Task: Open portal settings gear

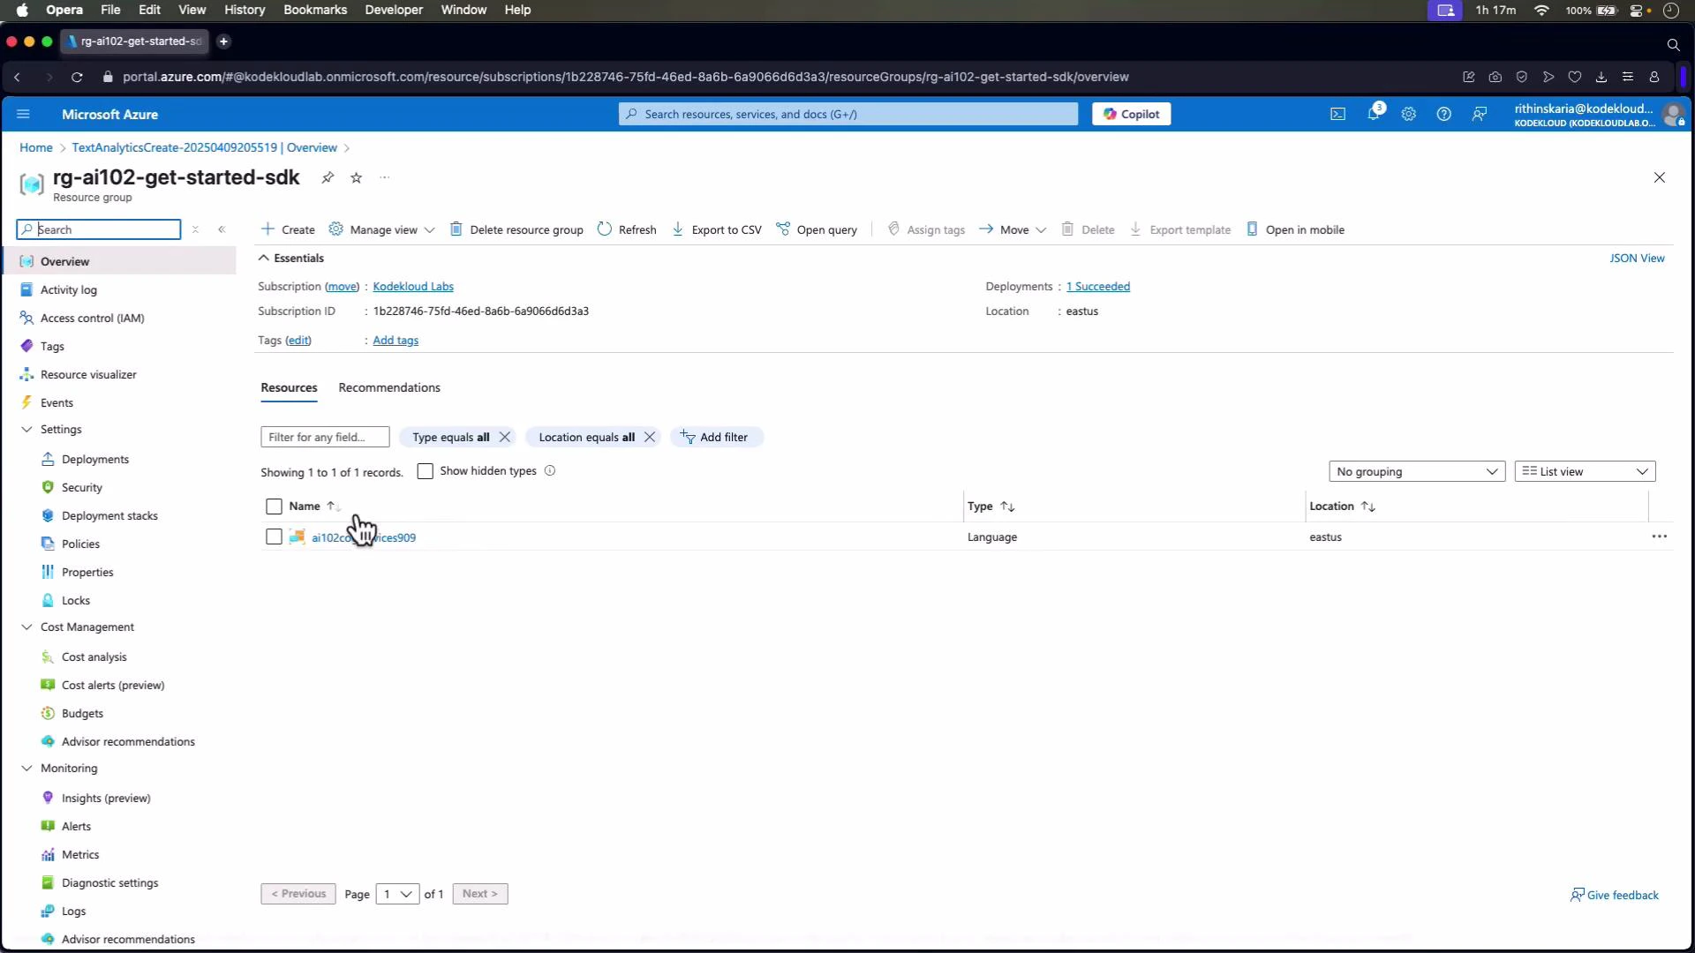Action: click(1409, 114)
